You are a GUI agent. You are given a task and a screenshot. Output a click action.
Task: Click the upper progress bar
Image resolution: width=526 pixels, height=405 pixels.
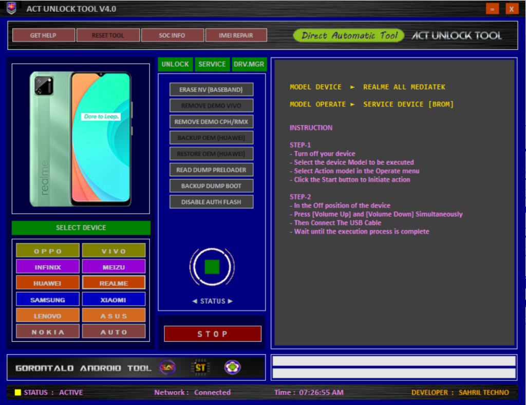394,361
